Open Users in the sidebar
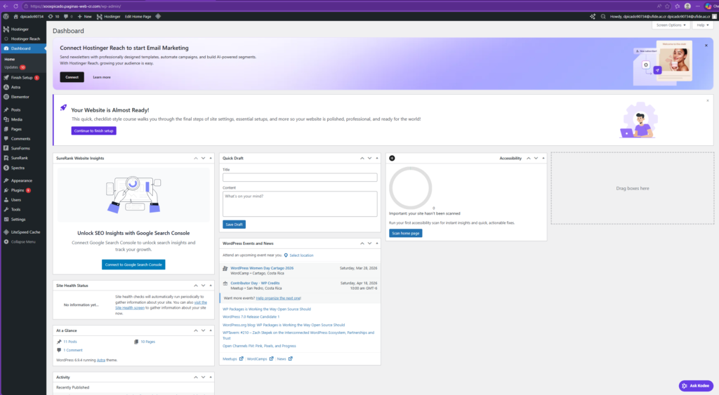This screenshot has height=395, width=719. [23, 200]
